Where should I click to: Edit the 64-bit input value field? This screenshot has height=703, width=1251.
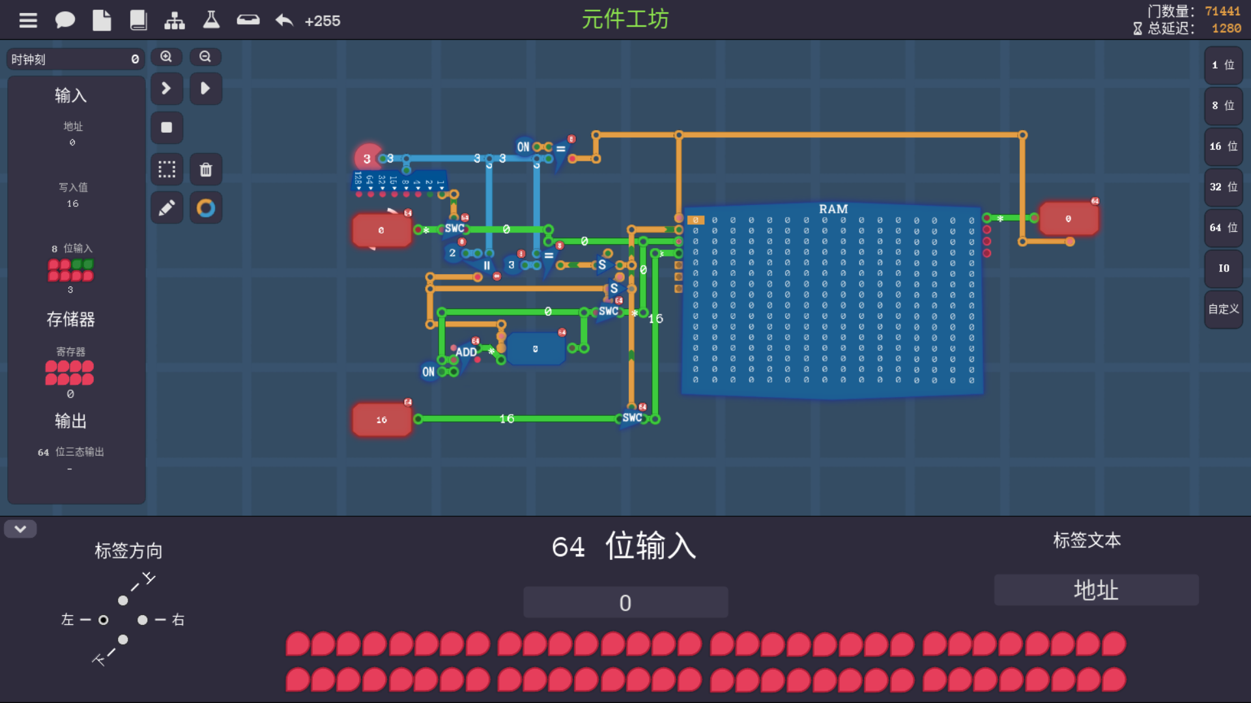(x=625, y=603)
